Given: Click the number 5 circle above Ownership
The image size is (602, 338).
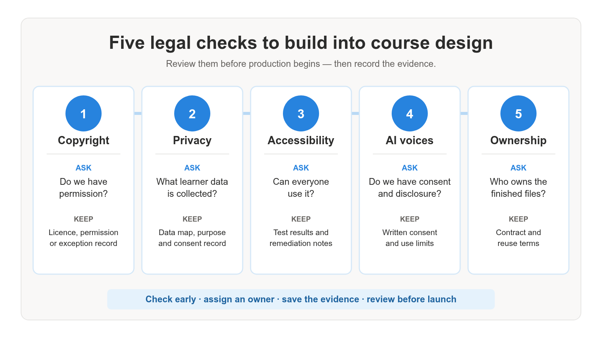Looking at the screenshot, I should coord(518,113).
